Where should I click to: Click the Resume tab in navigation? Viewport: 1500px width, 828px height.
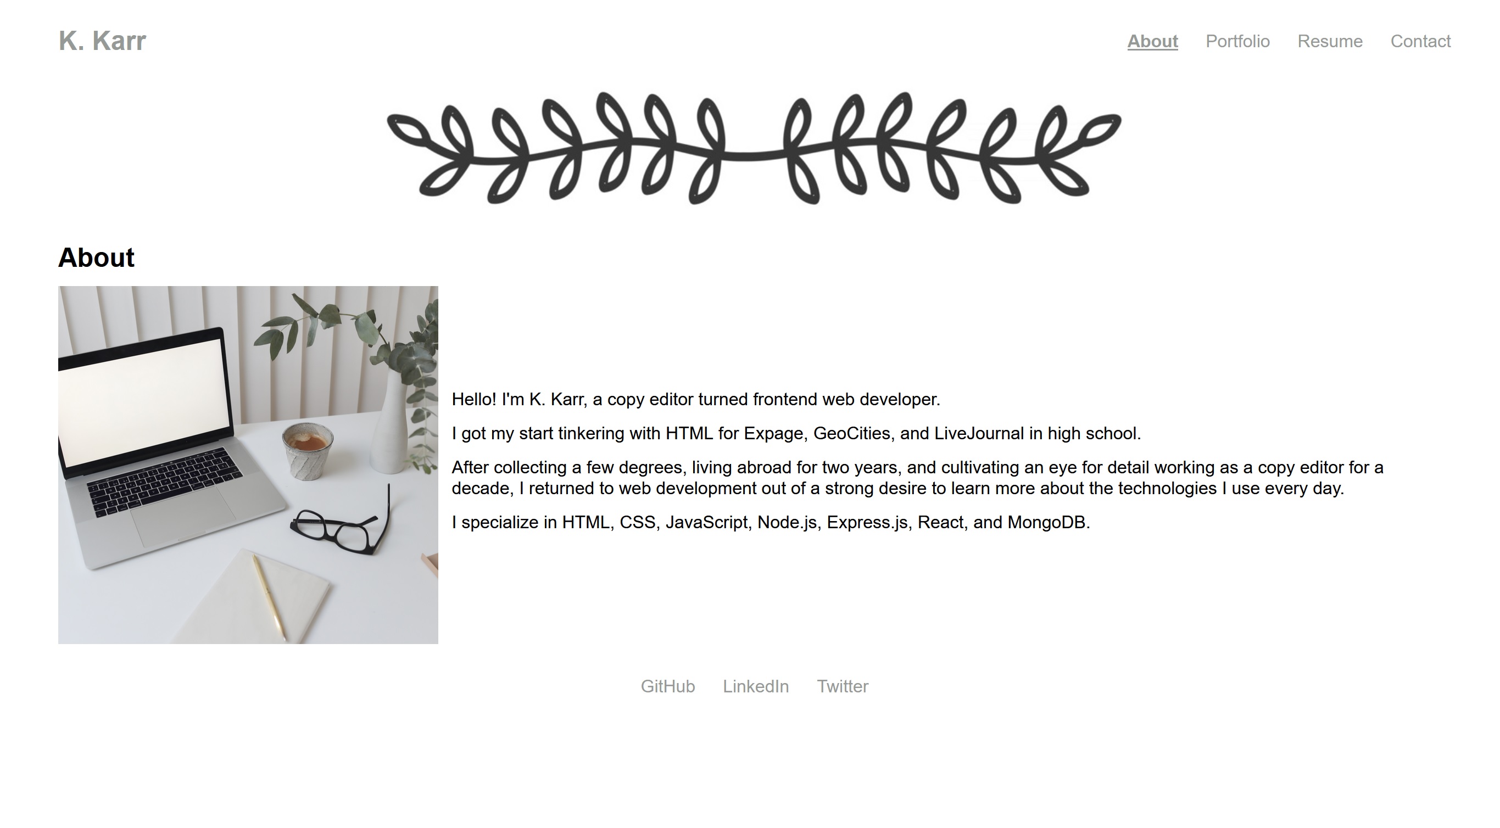1330,41
